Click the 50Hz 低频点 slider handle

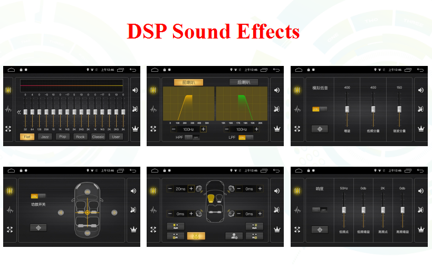point(344,210)
